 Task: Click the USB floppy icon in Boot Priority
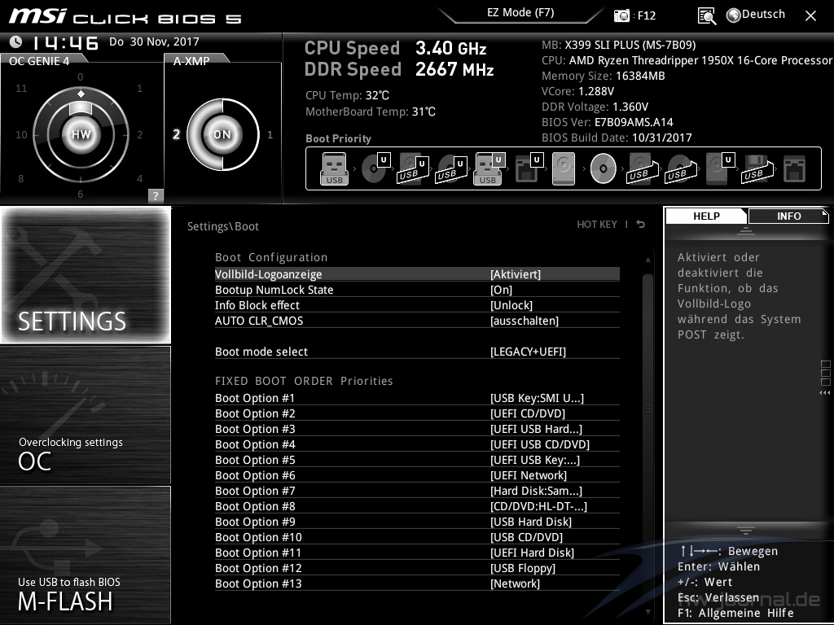(x=755, y=168)
